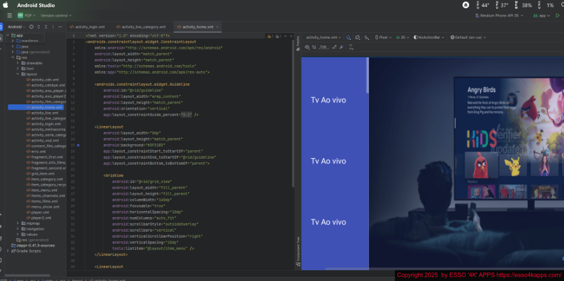Select clappr-0.41.3-sources module
564x281 pixels.
click(x=33, y=245)
